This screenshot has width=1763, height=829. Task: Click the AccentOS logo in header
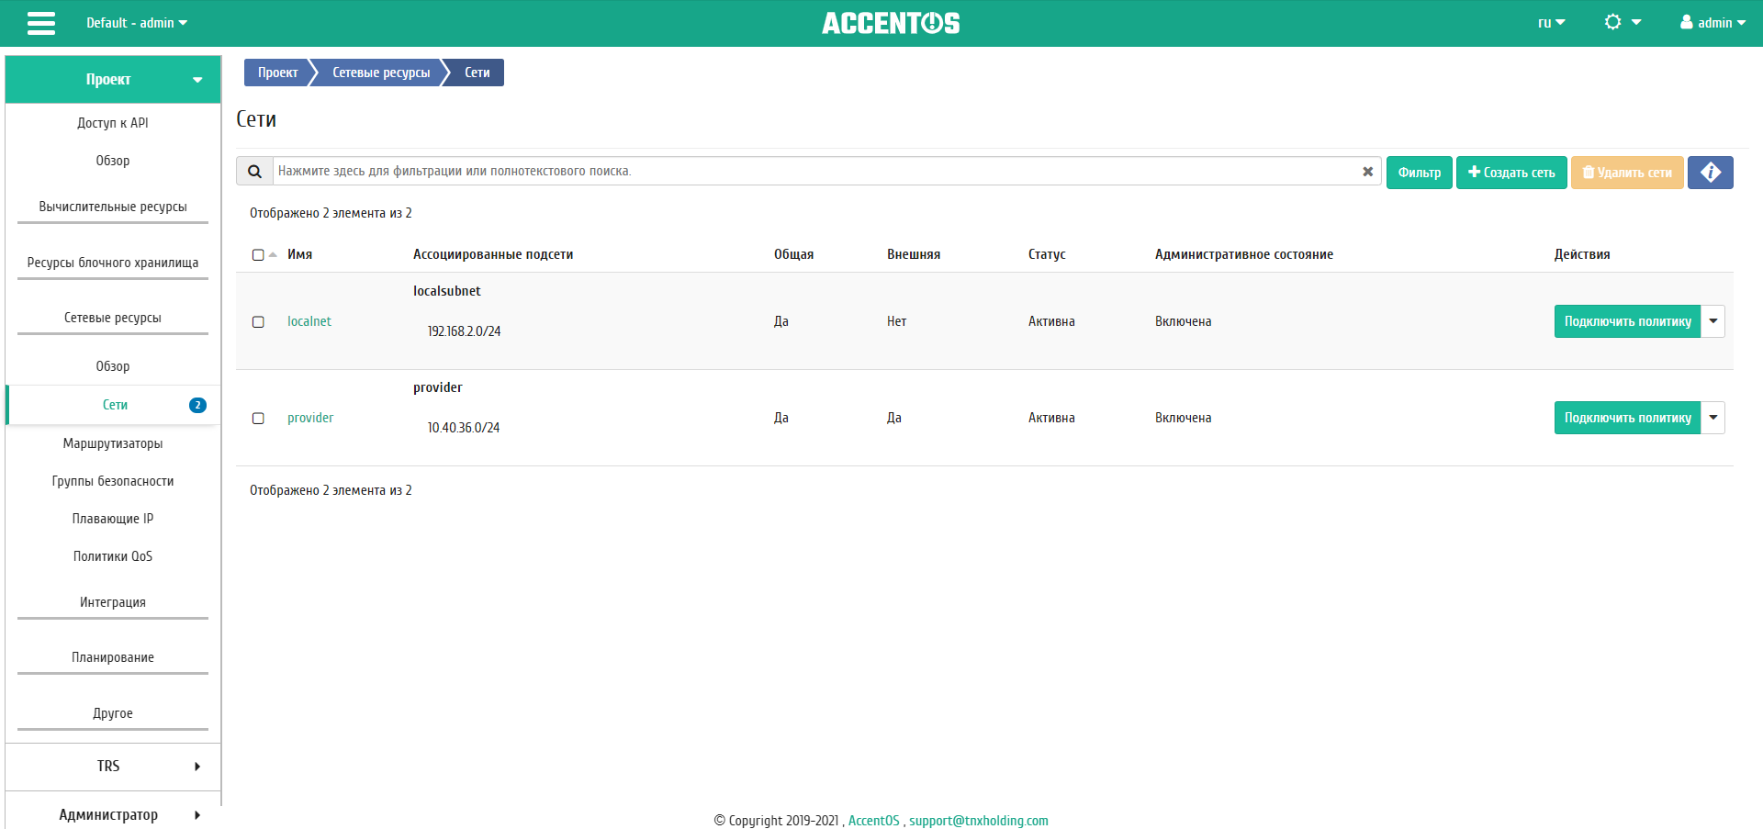(890, 23)
